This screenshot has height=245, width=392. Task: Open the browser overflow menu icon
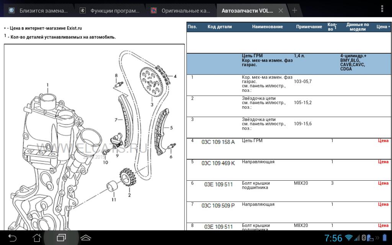pos(382,9)
